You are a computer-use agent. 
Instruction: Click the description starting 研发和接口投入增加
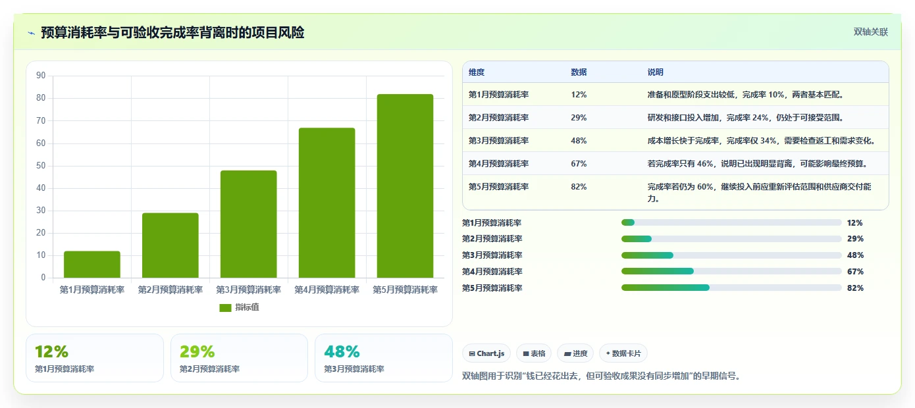(745, 118)
